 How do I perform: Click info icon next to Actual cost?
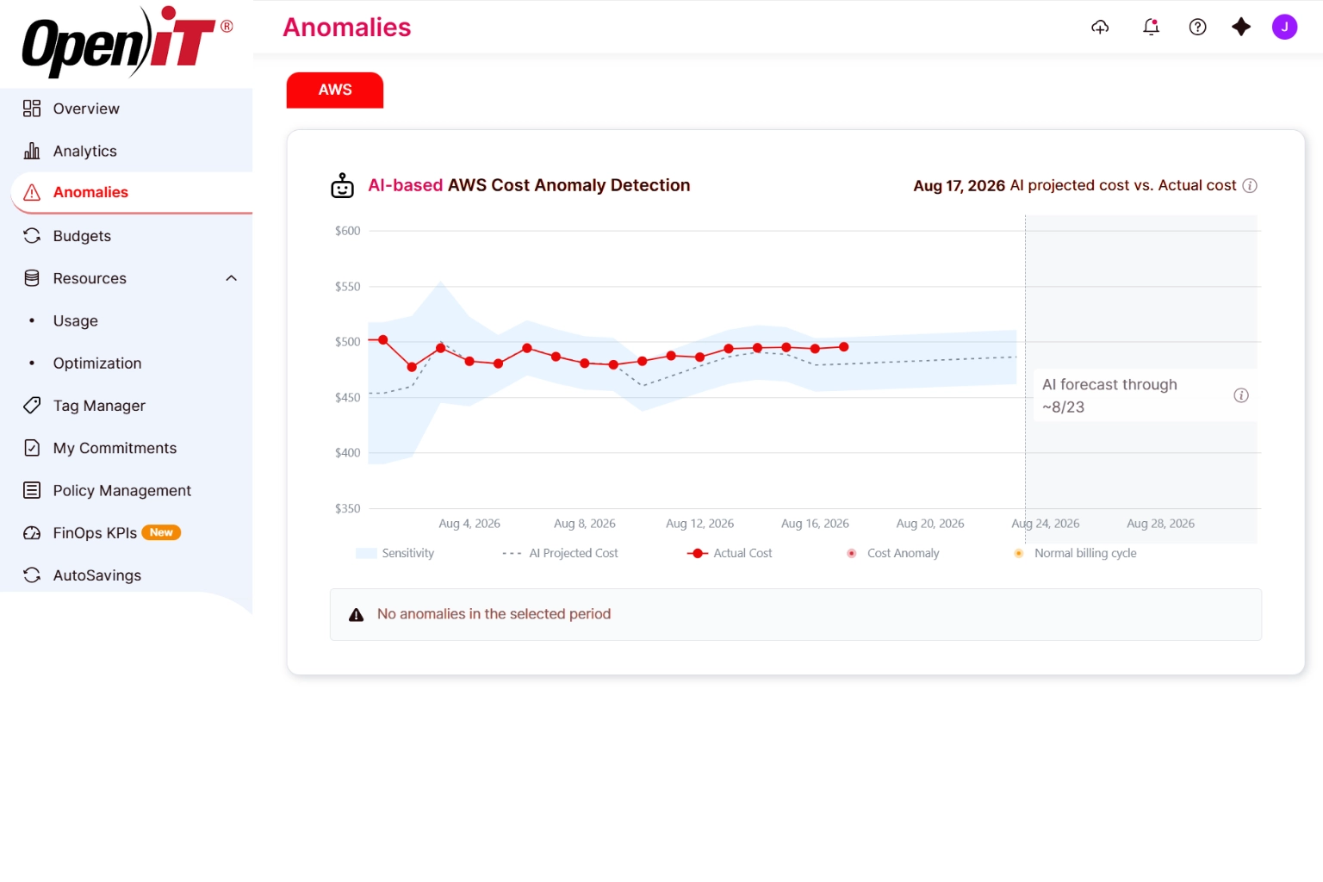point(1250,185)
